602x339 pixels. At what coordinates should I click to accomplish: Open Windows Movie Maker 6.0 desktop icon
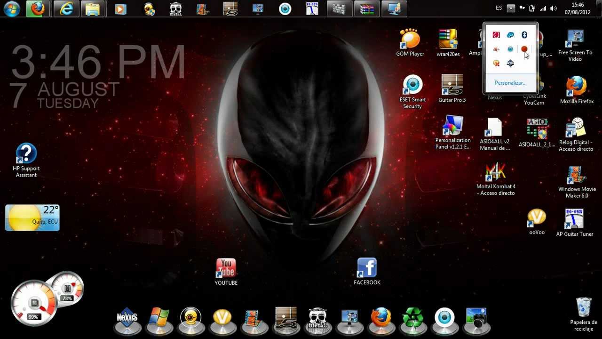[577, 182]
